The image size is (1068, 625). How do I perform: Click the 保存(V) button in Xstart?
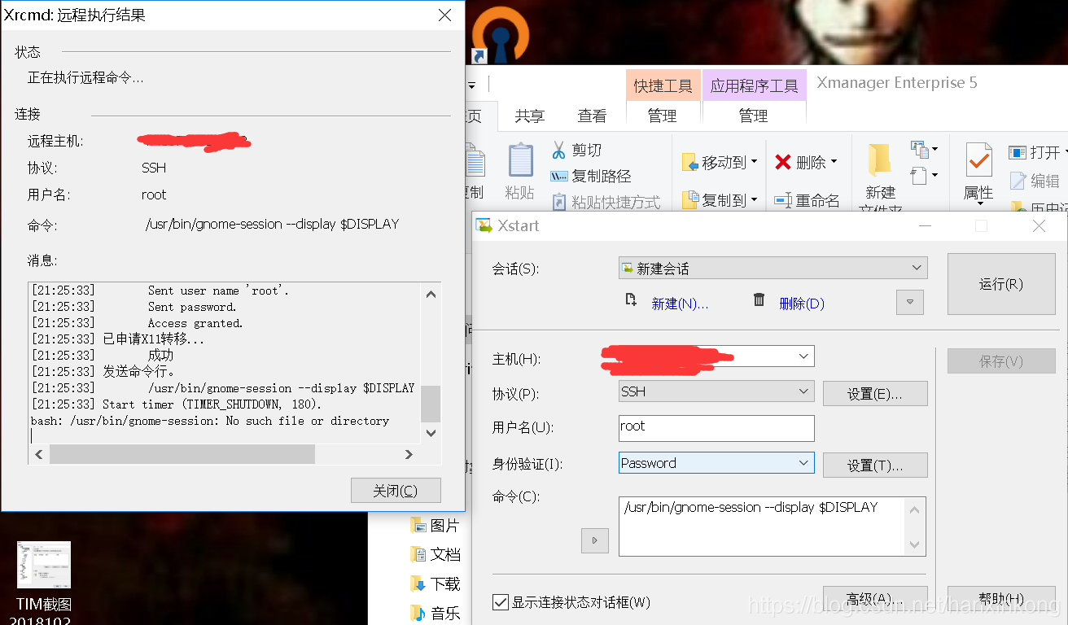pyautogui.click(x=1001, y=361)
